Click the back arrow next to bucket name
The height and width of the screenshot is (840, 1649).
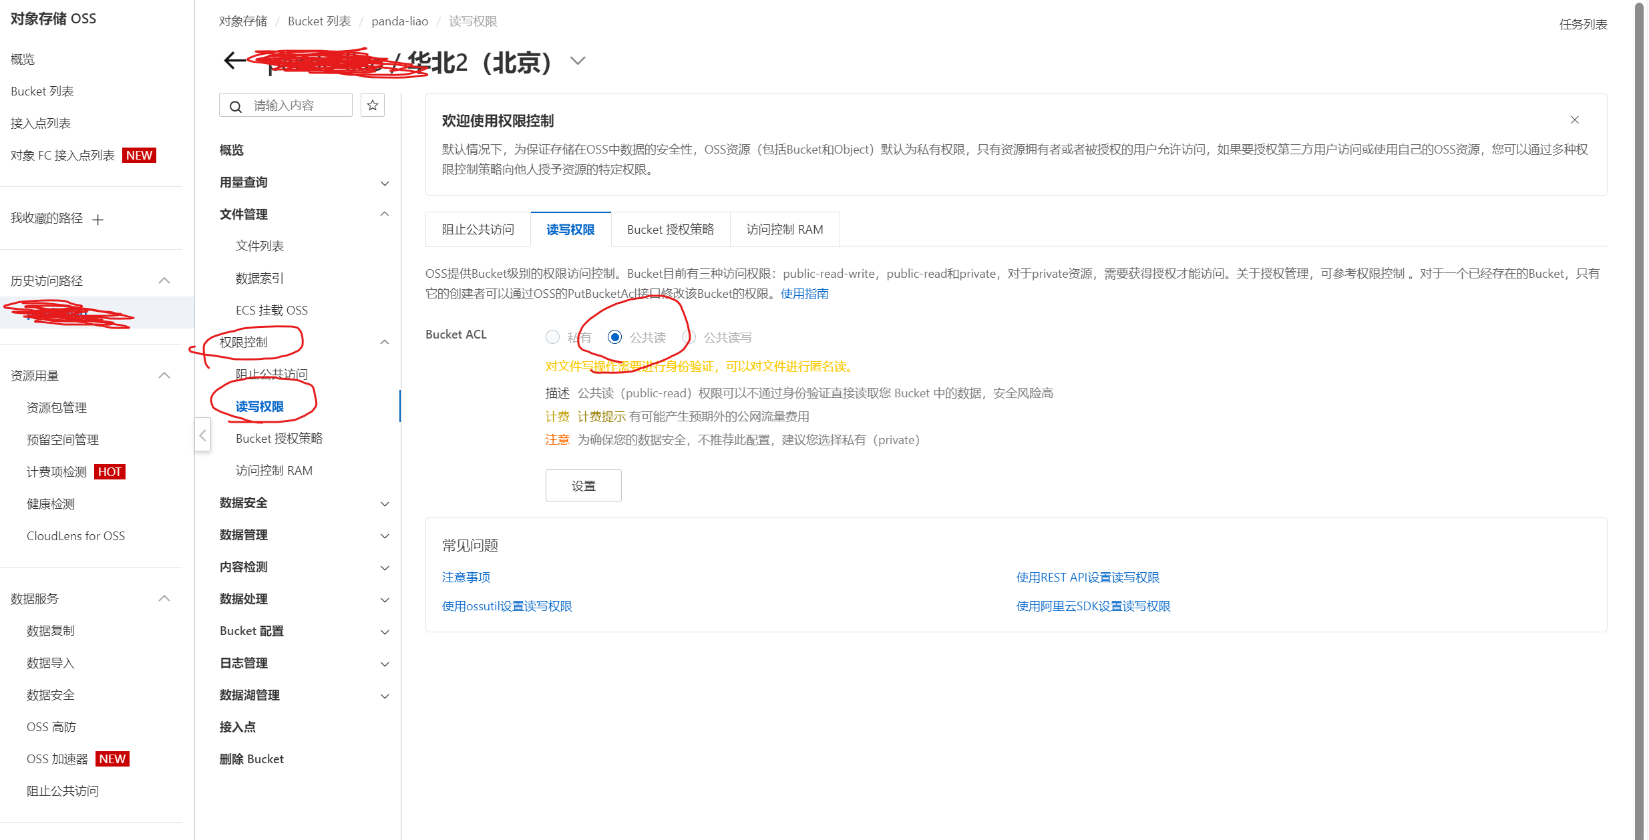233,60
